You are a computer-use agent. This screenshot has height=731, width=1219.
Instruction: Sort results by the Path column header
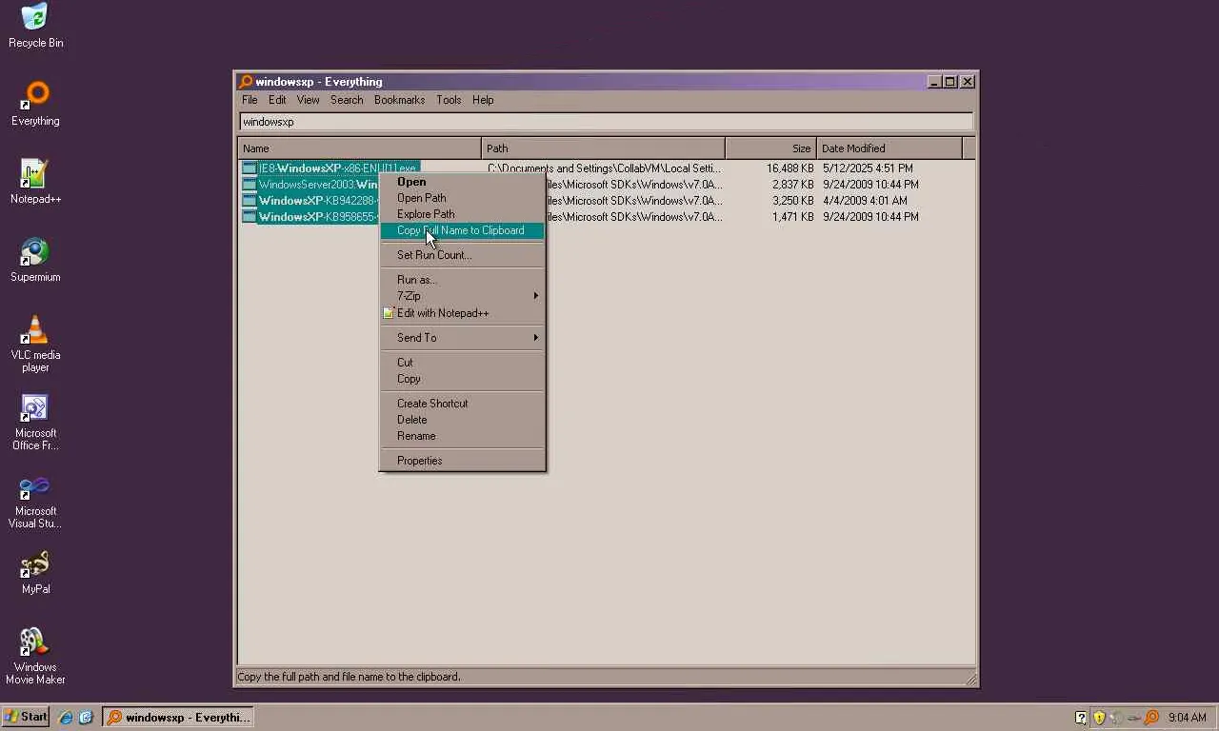pos(604,148)
